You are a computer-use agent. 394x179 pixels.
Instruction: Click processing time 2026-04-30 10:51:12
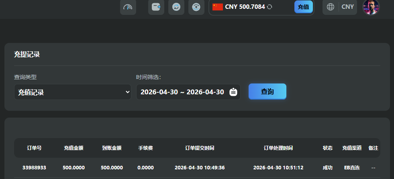pos(278,168)
